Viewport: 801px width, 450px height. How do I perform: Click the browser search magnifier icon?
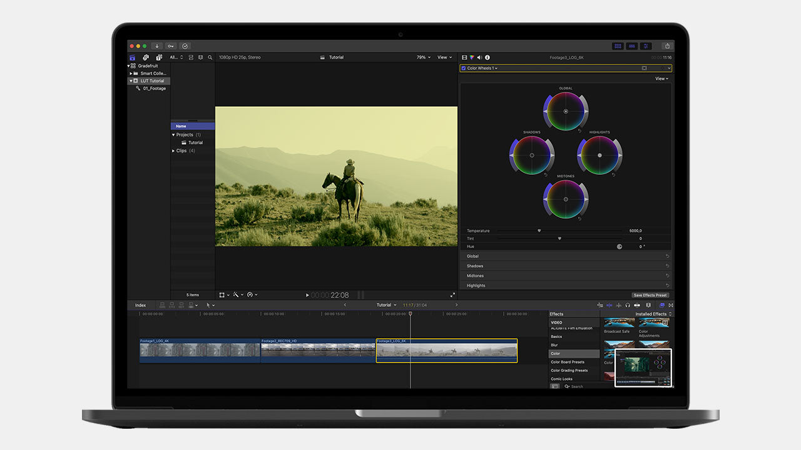[210, 57]
